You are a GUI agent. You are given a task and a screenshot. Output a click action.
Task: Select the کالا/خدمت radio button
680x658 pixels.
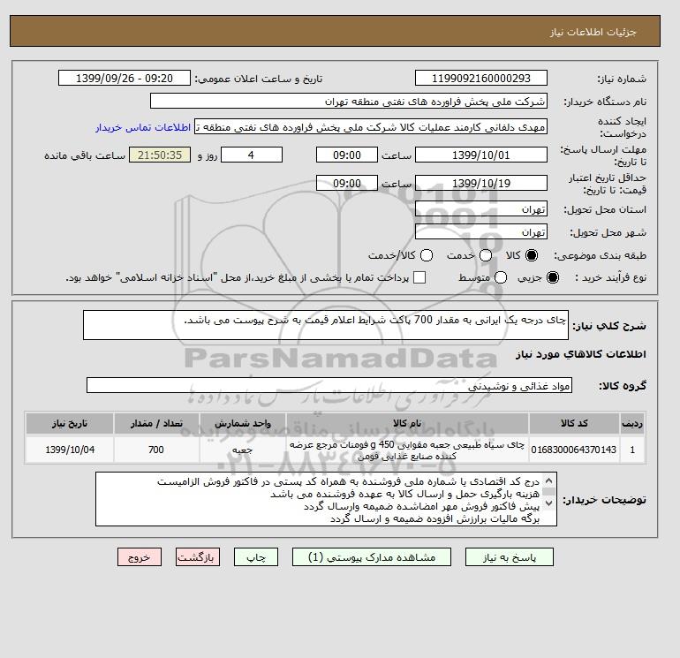pyautogui.click(x=427, y=255)
